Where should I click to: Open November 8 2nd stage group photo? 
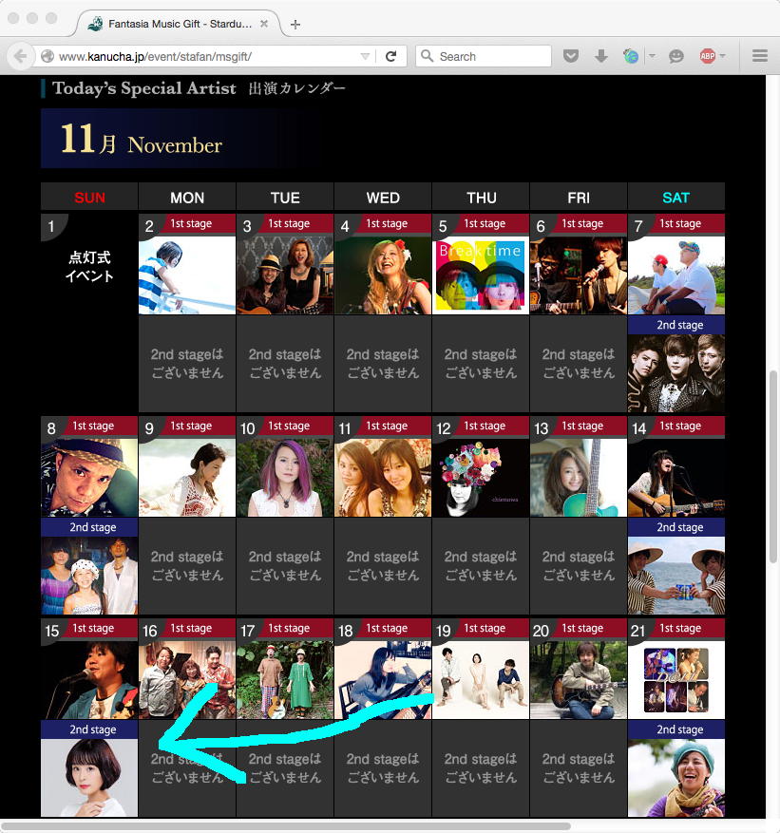89,576
